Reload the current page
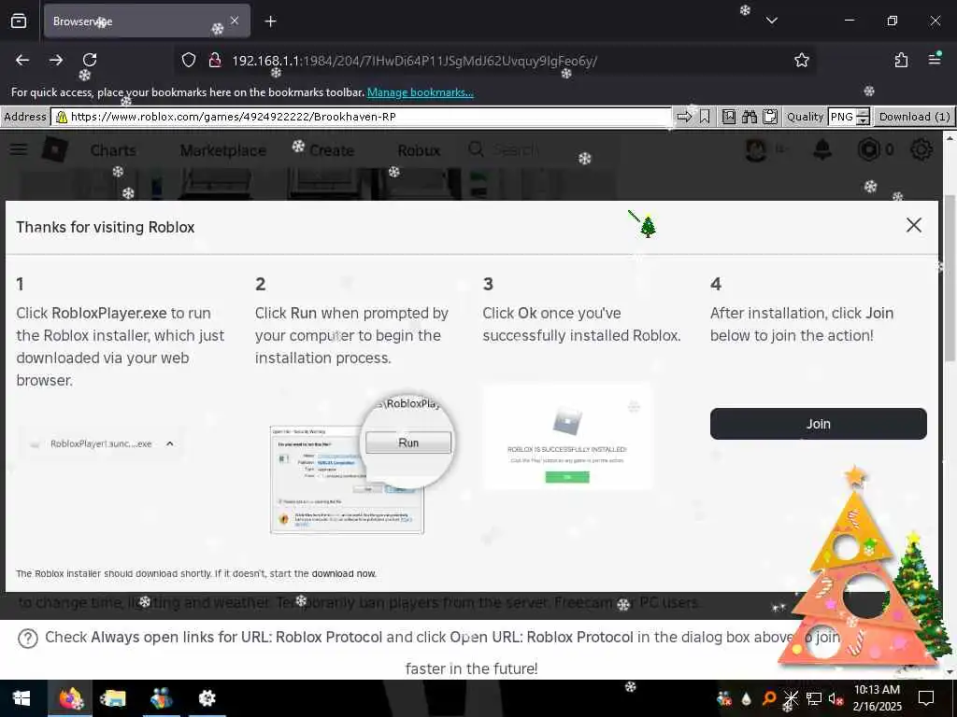The image size is (957, 717). click(x=90, y=60)
